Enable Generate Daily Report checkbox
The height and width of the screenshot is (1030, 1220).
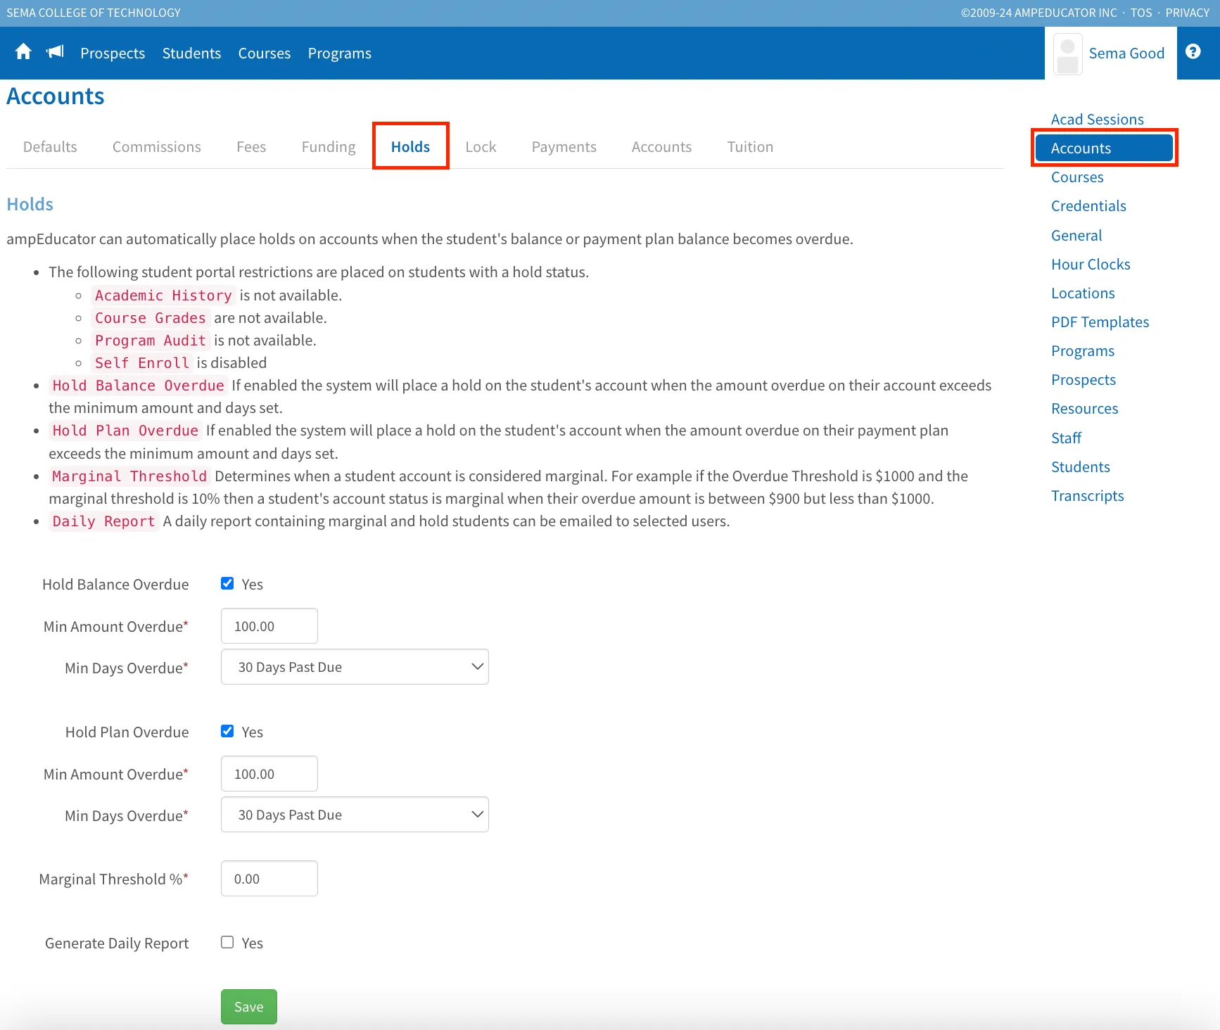tap(227, 942)
